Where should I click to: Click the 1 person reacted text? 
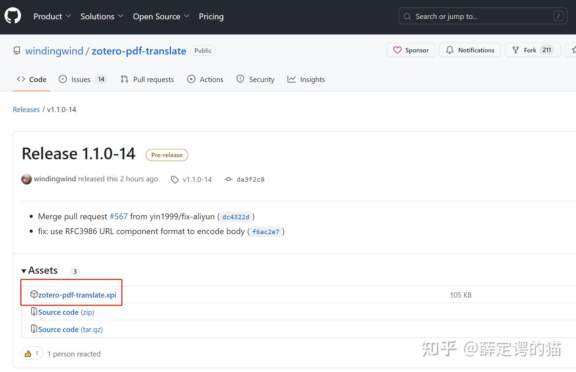pos(74,354)
